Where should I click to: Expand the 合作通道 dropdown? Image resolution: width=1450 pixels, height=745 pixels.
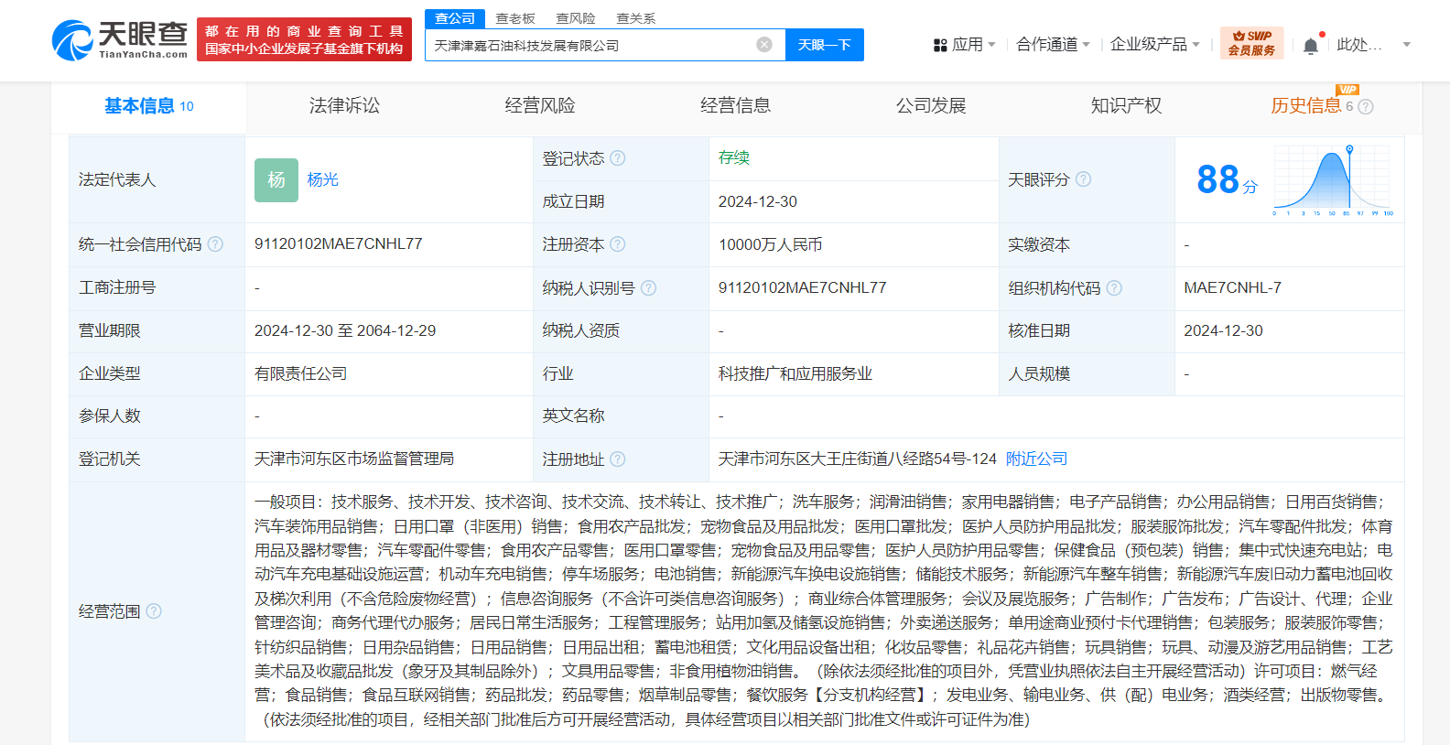click(x=1053, y=45)
